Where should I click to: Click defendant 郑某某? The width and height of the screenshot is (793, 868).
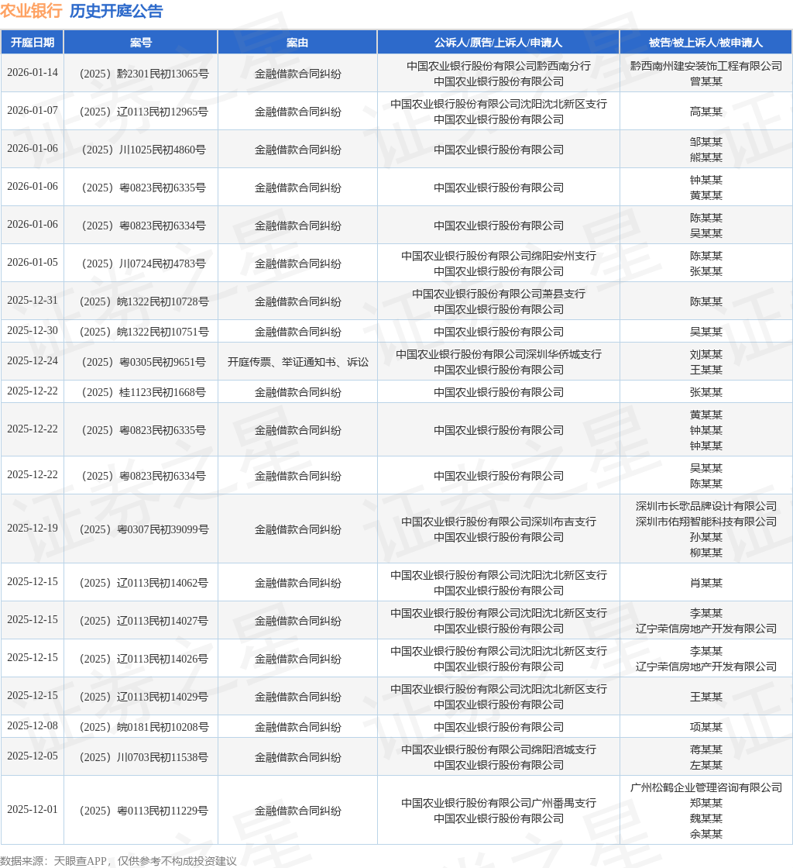coord(706,803)
